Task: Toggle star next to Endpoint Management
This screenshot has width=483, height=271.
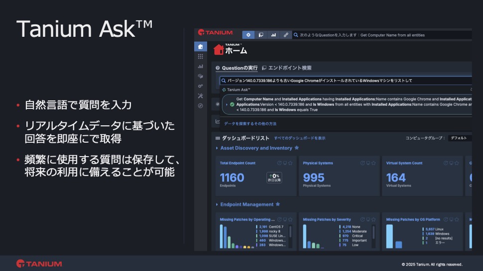Action: click(x=278, y=204)
